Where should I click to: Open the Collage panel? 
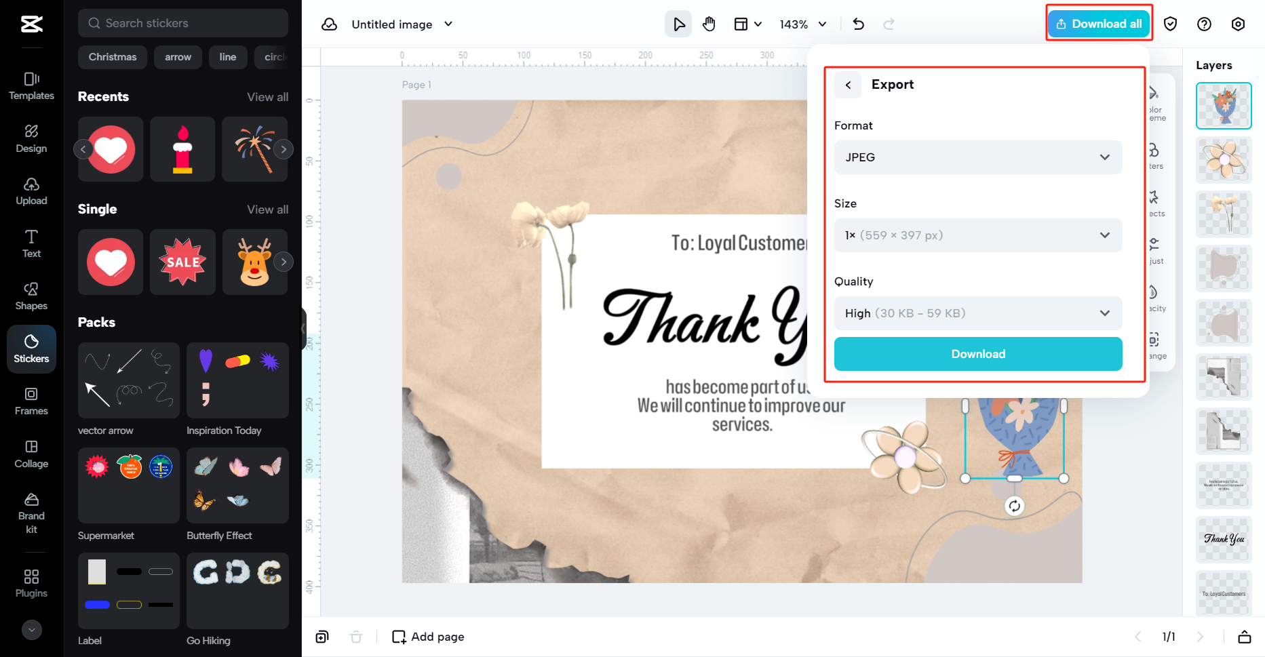(31, 454)
